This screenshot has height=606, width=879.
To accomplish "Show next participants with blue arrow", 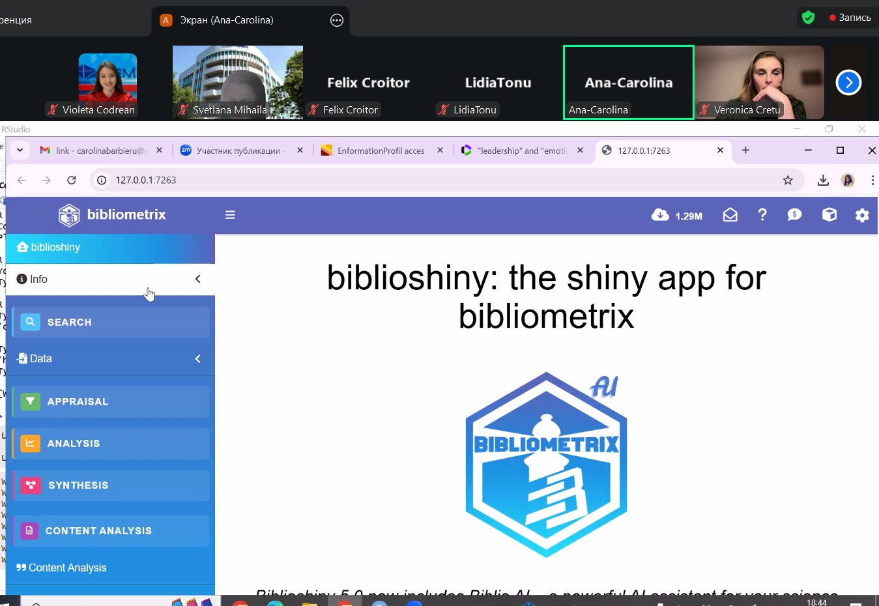I will pos(848,83).
